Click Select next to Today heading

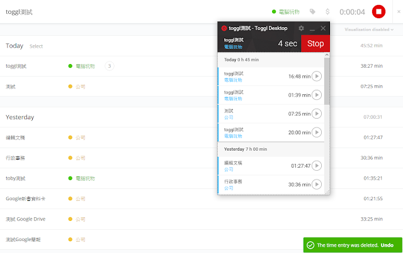coord(36,46)
